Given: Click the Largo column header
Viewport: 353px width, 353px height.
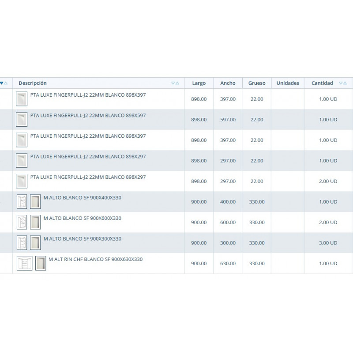Looking at the screenshot, I should click(x=199, y=83).
